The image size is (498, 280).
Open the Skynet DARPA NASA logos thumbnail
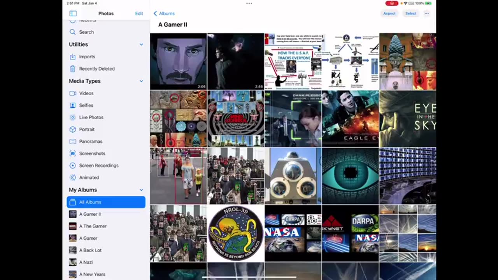point(350,233)
